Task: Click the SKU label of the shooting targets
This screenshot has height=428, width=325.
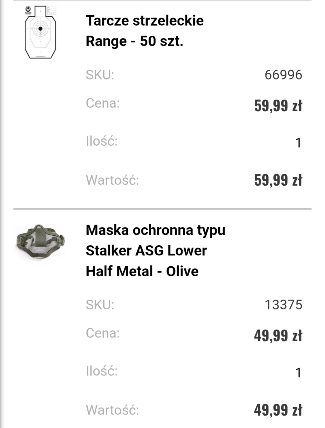Action: point(100,75)
